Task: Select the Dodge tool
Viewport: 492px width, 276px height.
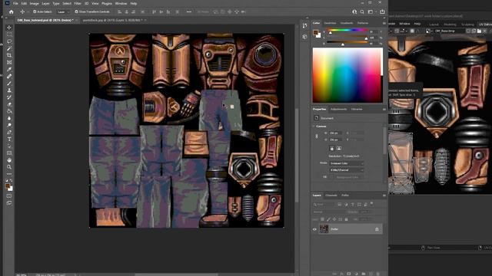Action: click(x=9, y=125)
